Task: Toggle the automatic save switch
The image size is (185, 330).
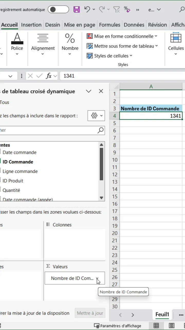Action: click(58, 10)
